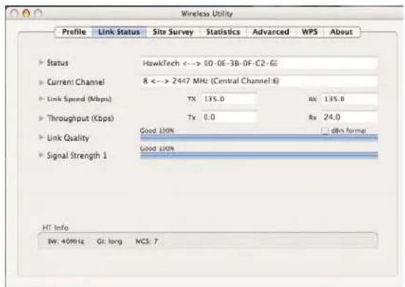This screenshot has height=287, width=405.
Task: Go to the Statistics tab
Action: 223,32
